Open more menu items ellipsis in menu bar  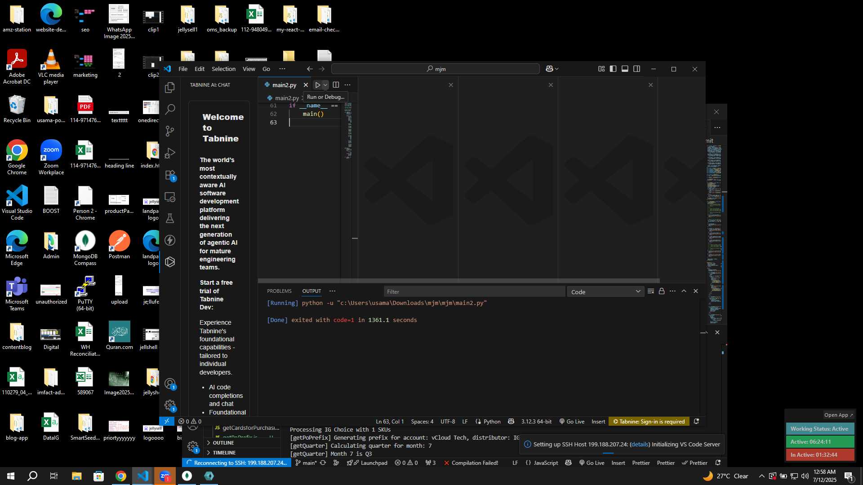[282, 69]
